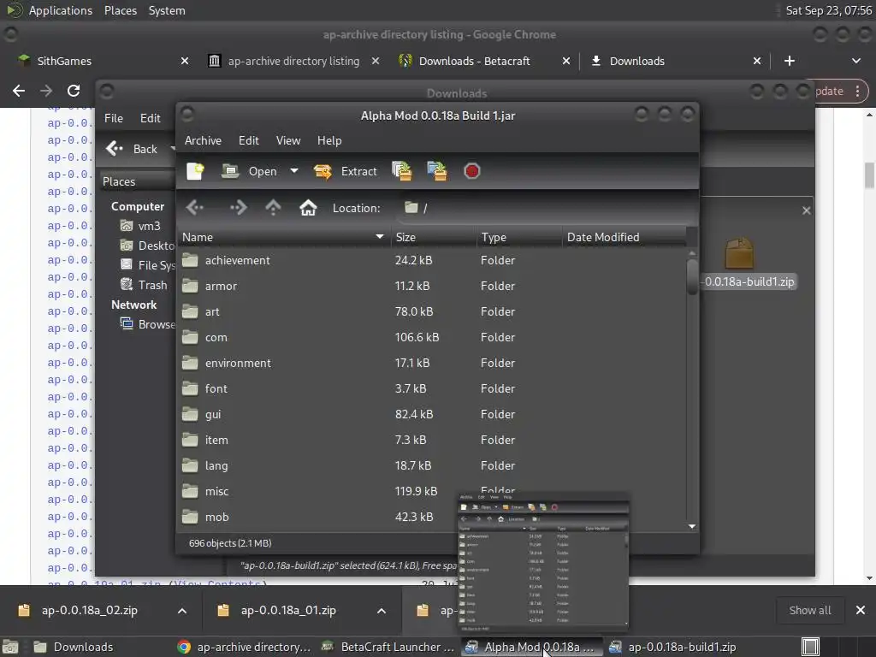This screenshot has width=876, height=657.
Task: Click the Location path field
Action: pos(547,208)
